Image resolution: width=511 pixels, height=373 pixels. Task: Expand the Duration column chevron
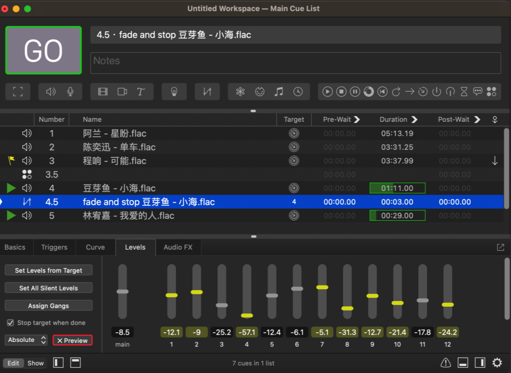pyautogui.click(x=415, y=119)
